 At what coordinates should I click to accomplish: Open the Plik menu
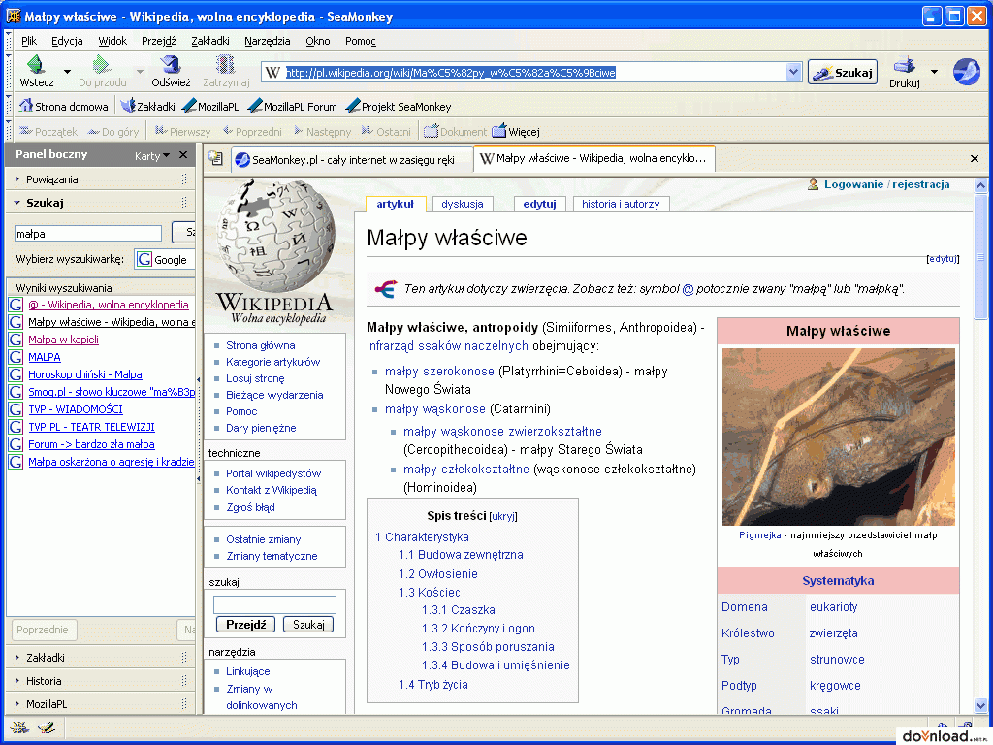29,41
